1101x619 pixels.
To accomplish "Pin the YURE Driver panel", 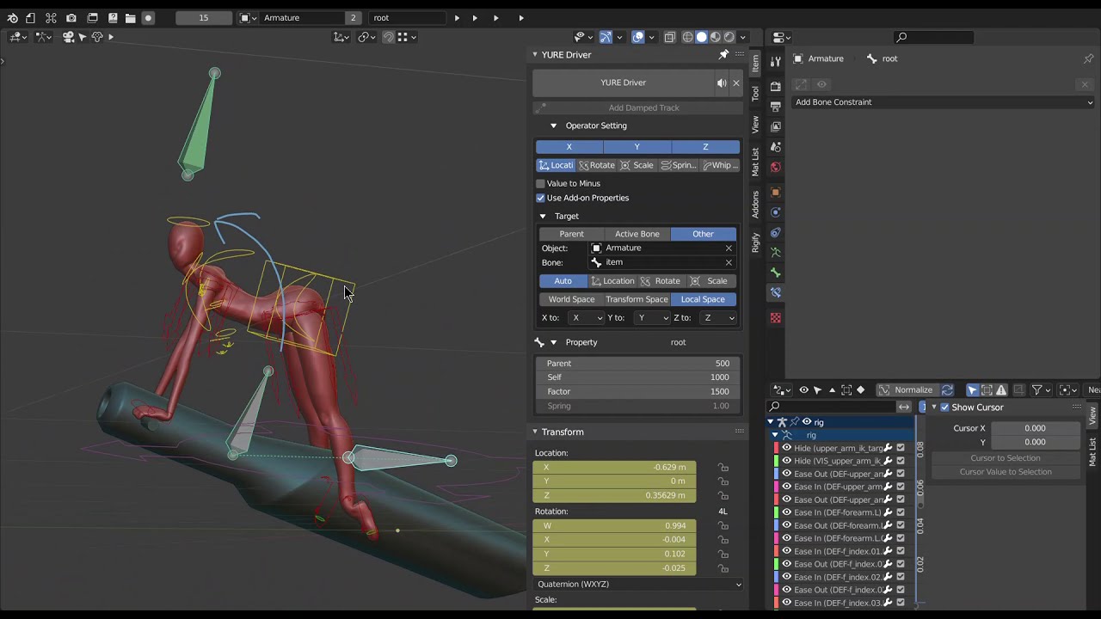I will [723, 54].
